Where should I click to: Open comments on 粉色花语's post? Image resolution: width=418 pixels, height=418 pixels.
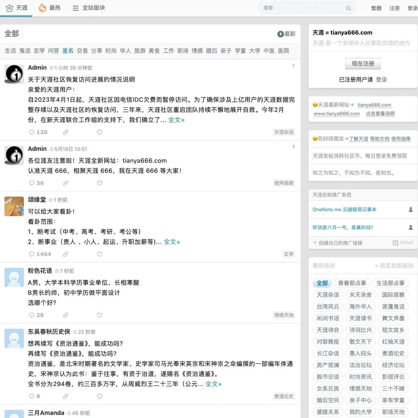(36, 315)
